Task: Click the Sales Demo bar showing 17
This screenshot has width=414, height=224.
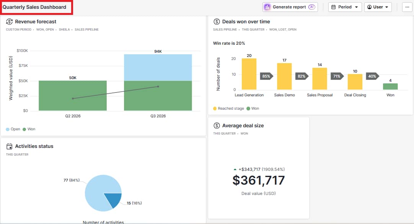Action: click(284, 76)
